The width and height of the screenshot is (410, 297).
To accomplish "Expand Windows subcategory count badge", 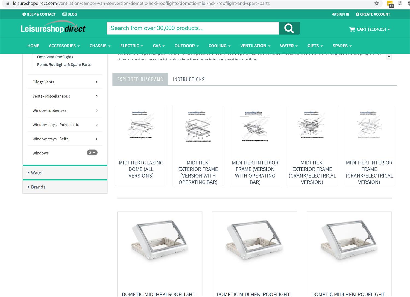I will tap(92, 153).
